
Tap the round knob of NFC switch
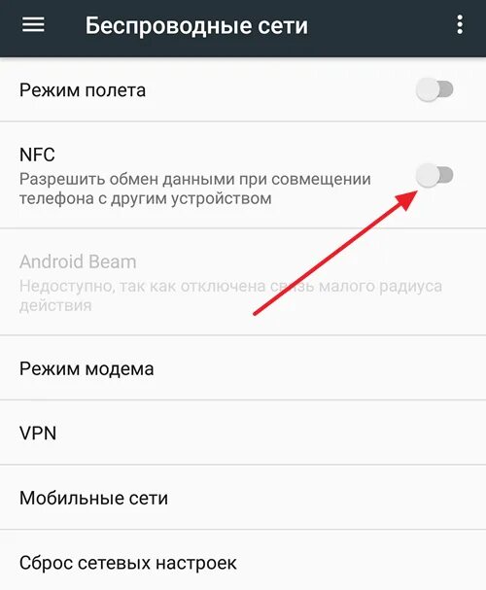[x=428, y=175]
